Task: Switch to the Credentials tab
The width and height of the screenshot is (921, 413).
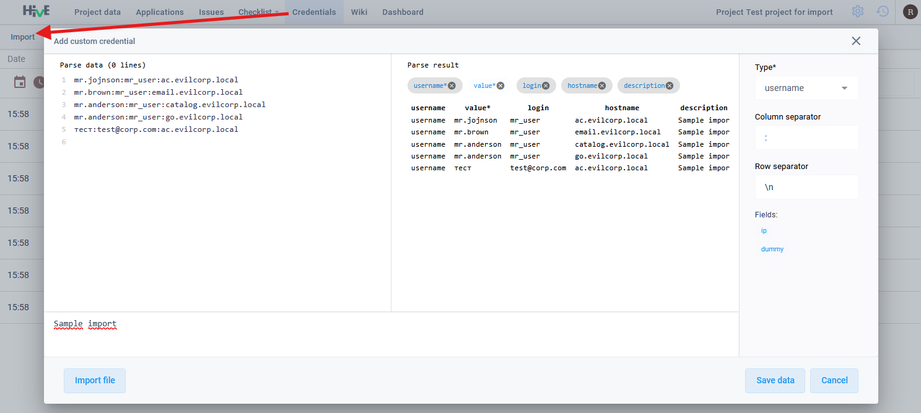Action: pyautogui.click(x=314, y=12)
